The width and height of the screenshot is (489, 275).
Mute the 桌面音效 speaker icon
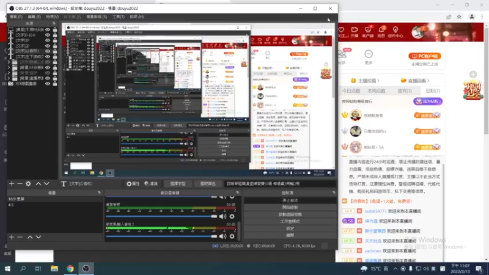pyautogui.click(x=222, y=216)
